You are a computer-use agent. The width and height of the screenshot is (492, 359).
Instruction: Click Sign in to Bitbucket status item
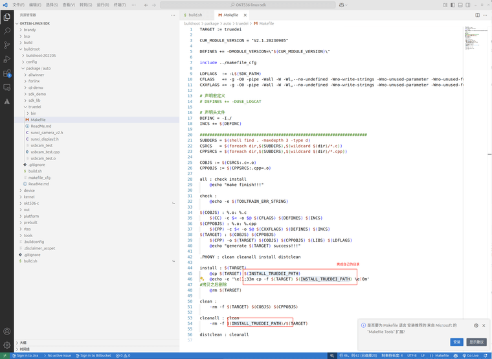[93, 356]
